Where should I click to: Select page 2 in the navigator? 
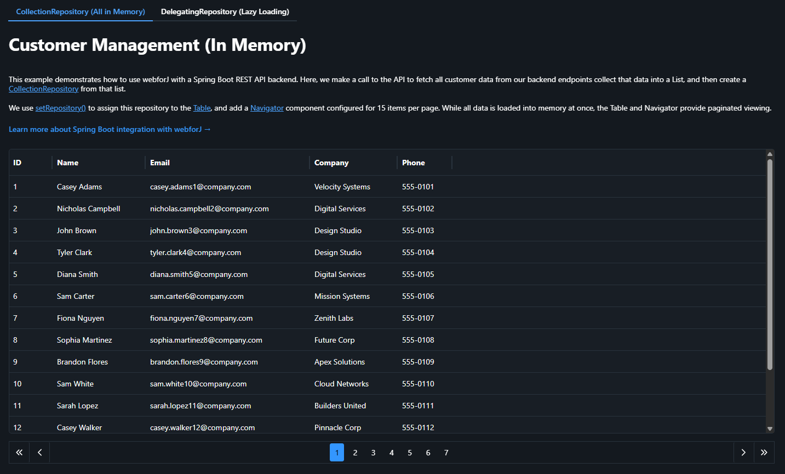355,452
